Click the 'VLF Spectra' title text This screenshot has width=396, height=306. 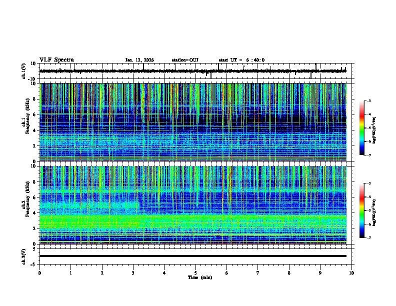point(56,60)
